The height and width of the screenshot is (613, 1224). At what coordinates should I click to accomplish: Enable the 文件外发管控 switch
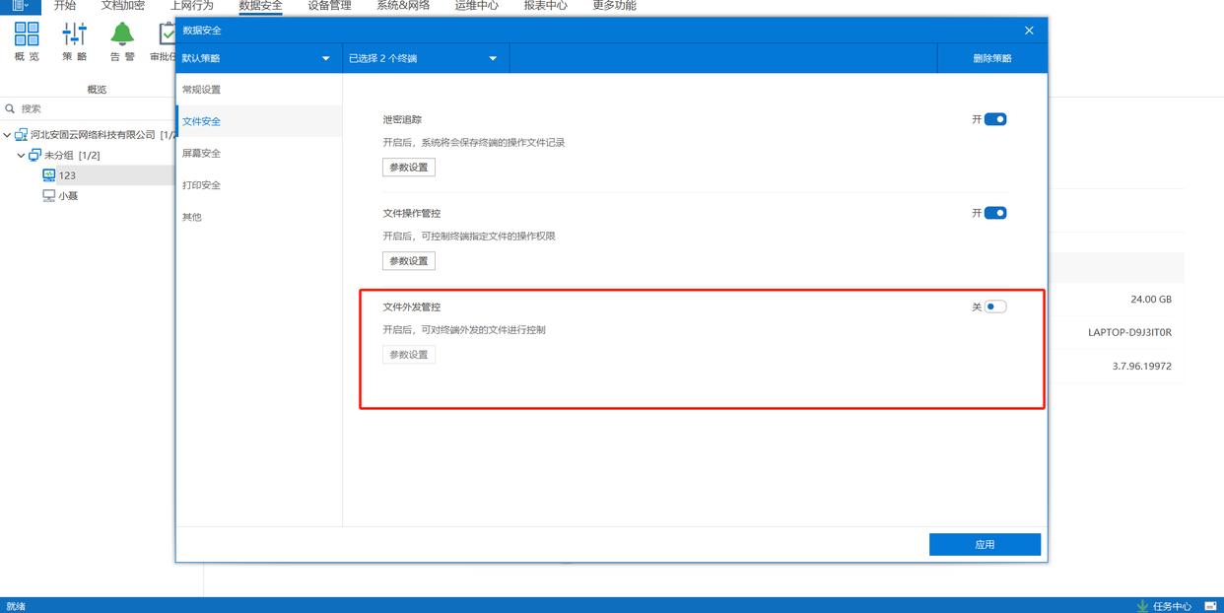pyautogui.click(x=995, y=306)
